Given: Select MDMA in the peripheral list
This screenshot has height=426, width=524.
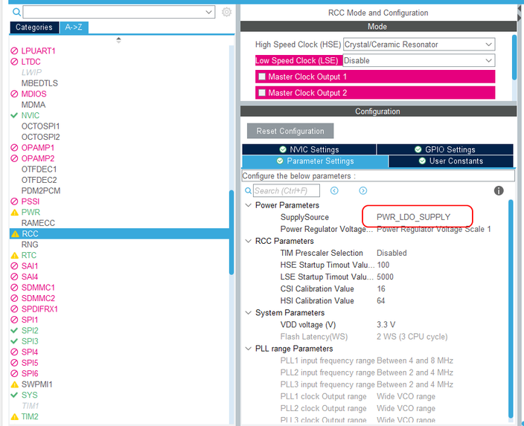Looking at the screenshot, I should click(x=33, y=105).
